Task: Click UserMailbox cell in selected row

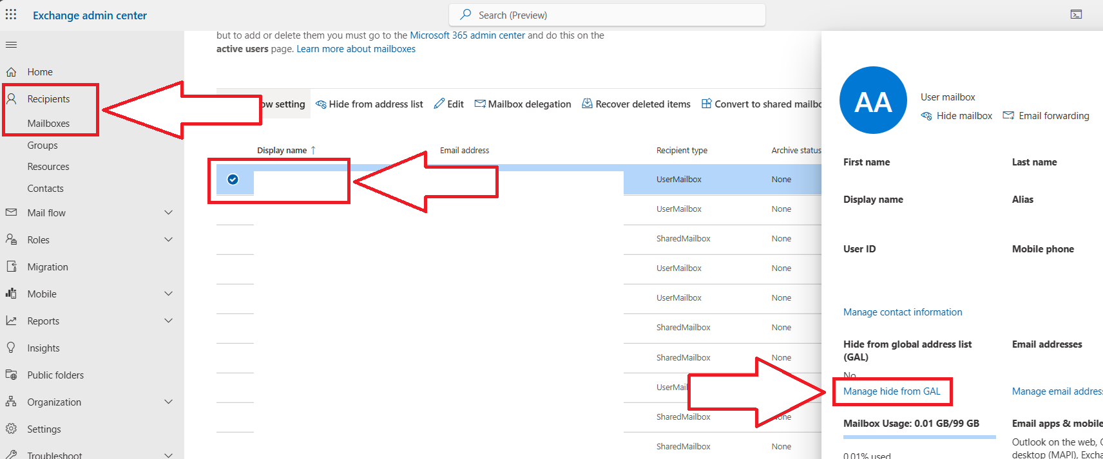Action: pos(679,180)
